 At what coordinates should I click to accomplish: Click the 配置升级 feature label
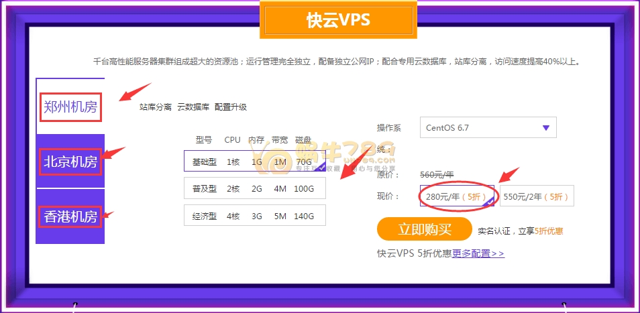tap(231, 107)
